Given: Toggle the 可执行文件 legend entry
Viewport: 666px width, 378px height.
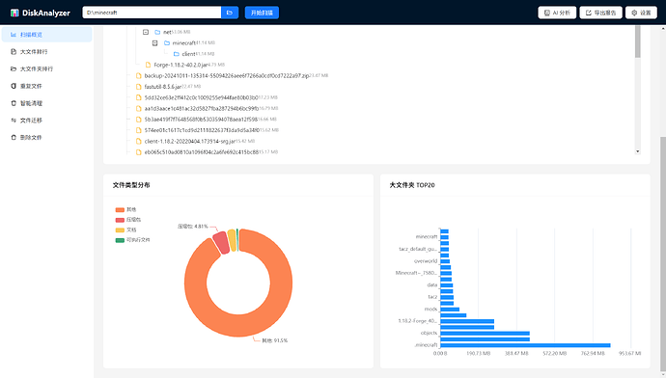Looking at the screenshot, I should click(x=132, y=240).
